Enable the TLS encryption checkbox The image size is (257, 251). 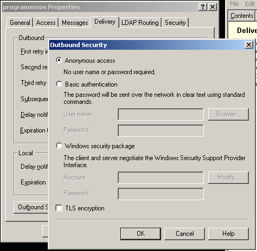[59, 208]
